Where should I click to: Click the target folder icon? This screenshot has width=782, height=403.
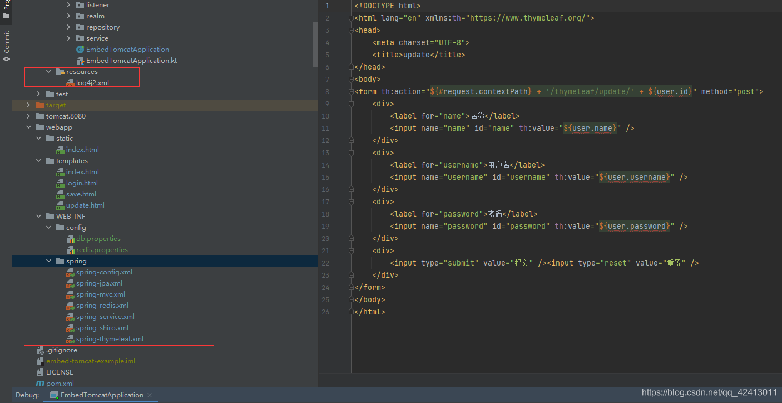(x=40, y=105)
